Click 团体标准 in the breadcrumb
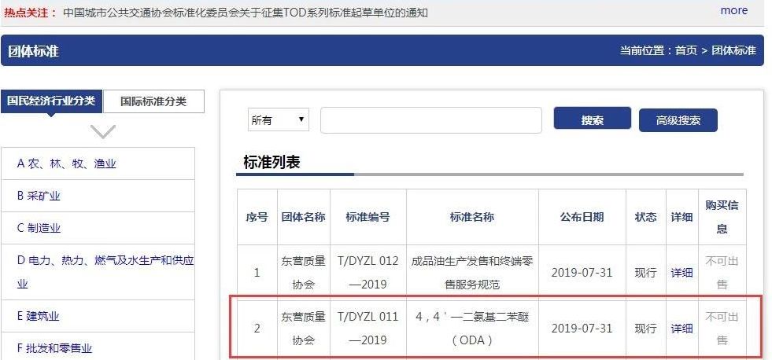Screen dimensions: 772x360 733,50
